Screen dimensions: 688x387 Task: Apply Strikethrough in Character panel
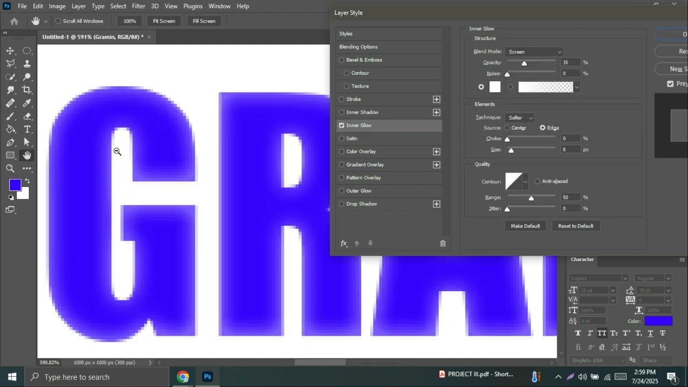662,333
